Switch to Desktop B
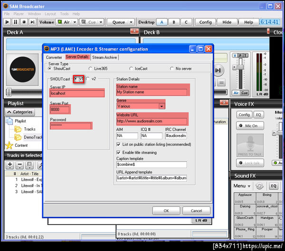This screenshot has height=251, width=285. click(x=174, y=22)
